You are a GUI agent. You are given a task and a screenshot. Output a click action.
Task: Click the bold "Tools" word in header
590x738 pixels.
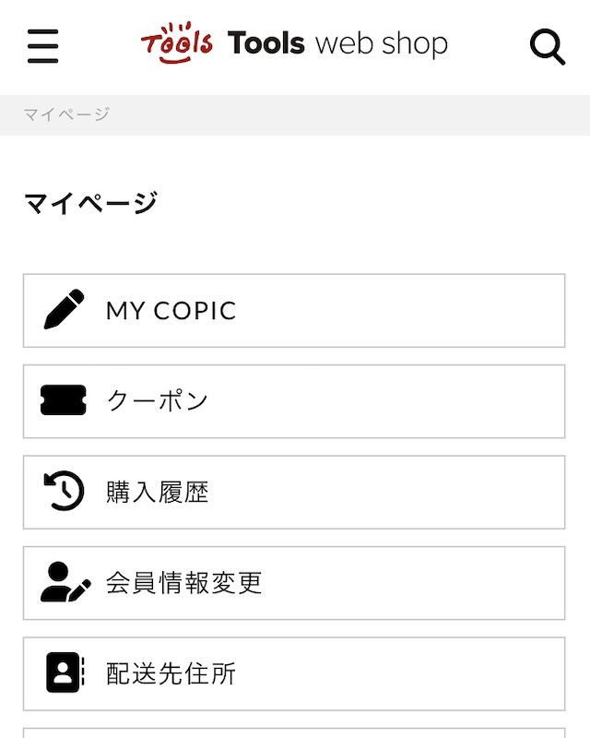pos(266,43)
